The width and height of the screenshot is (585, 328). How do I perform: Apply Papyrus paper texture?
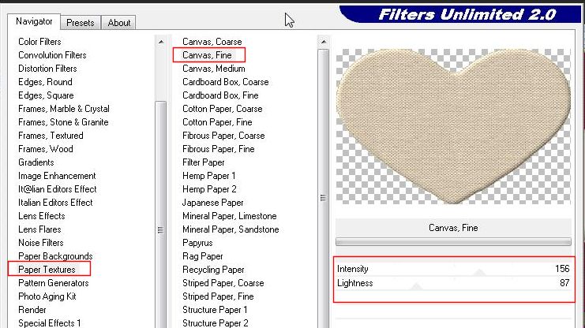click(197, 243)
